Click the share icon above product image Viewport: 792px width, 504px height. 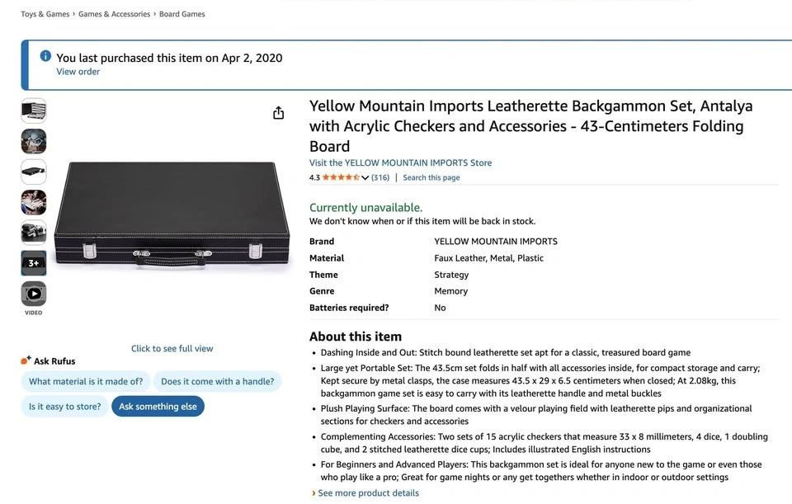pyautogui.click(x=279, y=113)
